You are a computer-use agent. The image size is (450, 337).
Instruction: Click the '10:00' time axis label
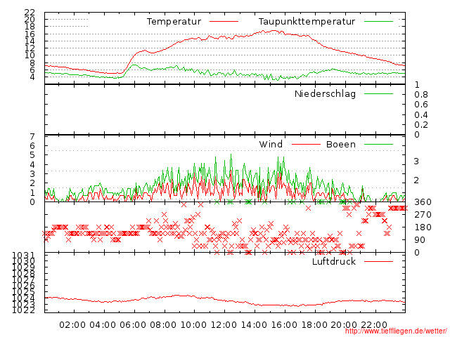[x=193, y=325]
